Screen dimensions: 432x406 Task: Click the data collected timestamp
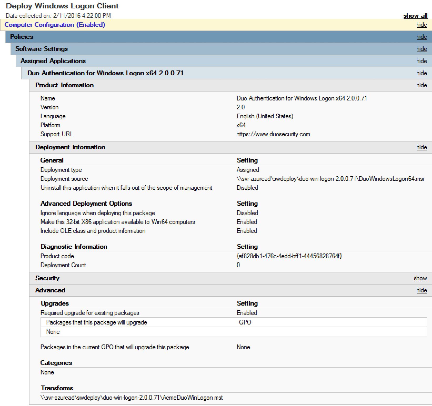58,16
